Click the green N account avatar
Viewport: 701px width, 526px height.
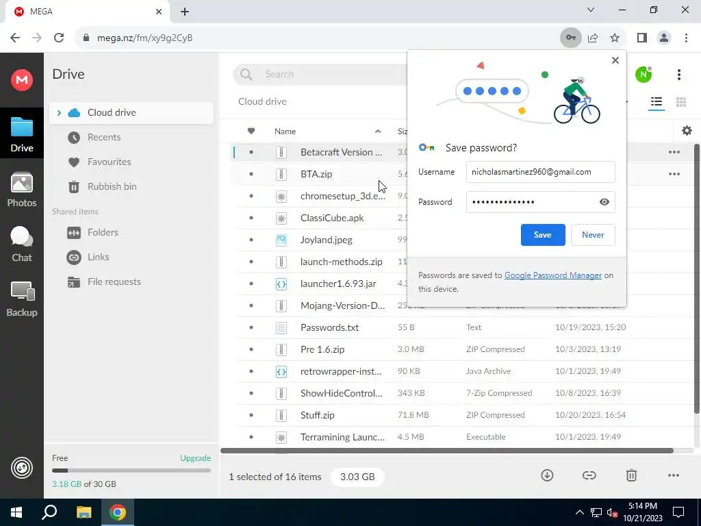point(643,74)
